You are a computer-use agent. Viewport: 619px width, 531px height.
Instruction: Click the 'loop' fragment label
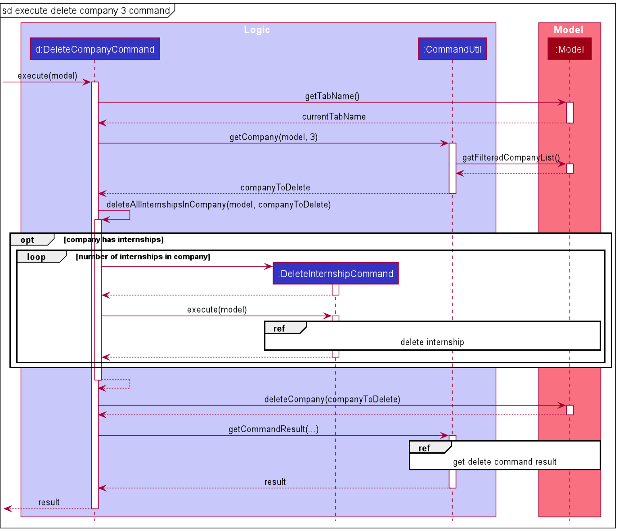(36, 257)
